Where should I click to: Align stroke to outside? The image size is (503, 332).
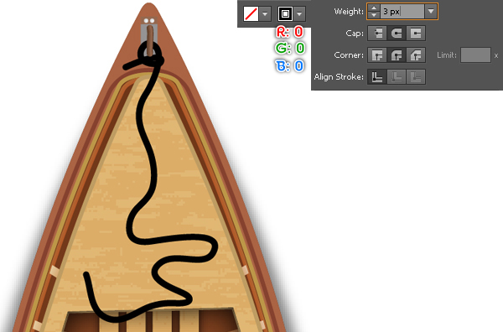pyautogui.click(x=416, y=77)
